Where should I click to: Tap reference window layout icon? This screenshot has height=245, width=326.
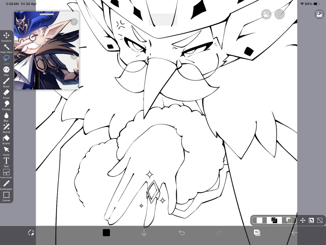[19, 22]
